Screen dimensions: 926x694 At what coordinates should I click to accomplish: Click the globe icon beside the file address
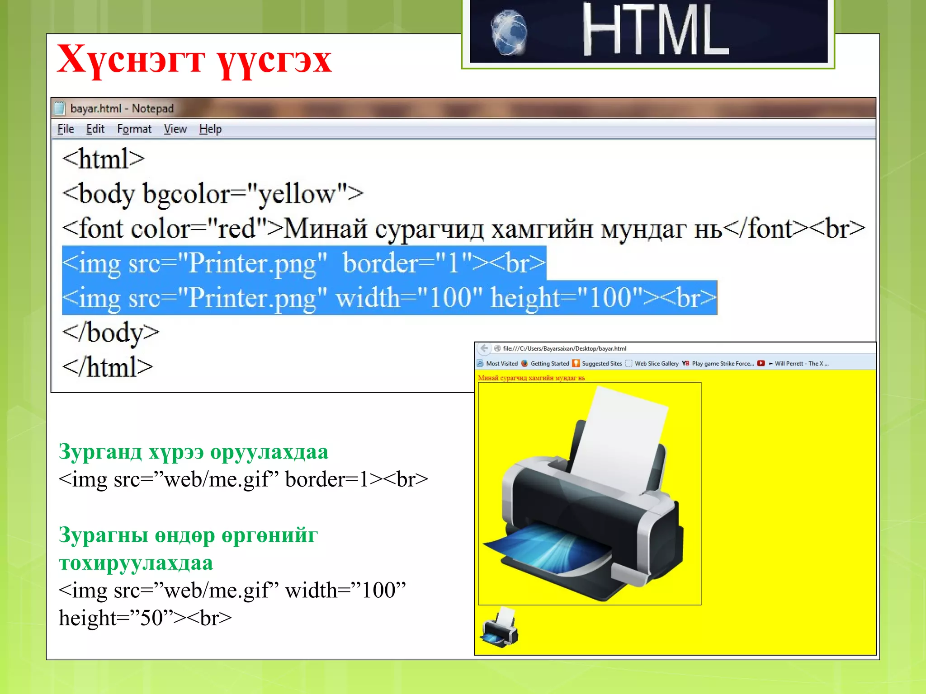tap(497, 348)
